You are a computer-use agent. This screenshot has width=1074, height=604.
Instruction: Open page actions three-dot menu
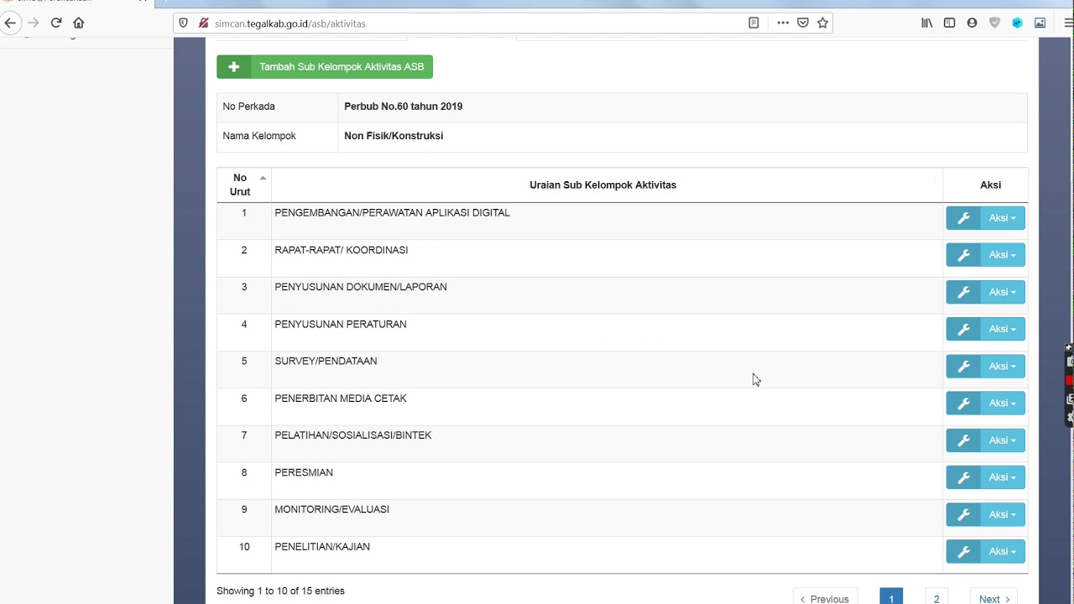tap(783, 23)
